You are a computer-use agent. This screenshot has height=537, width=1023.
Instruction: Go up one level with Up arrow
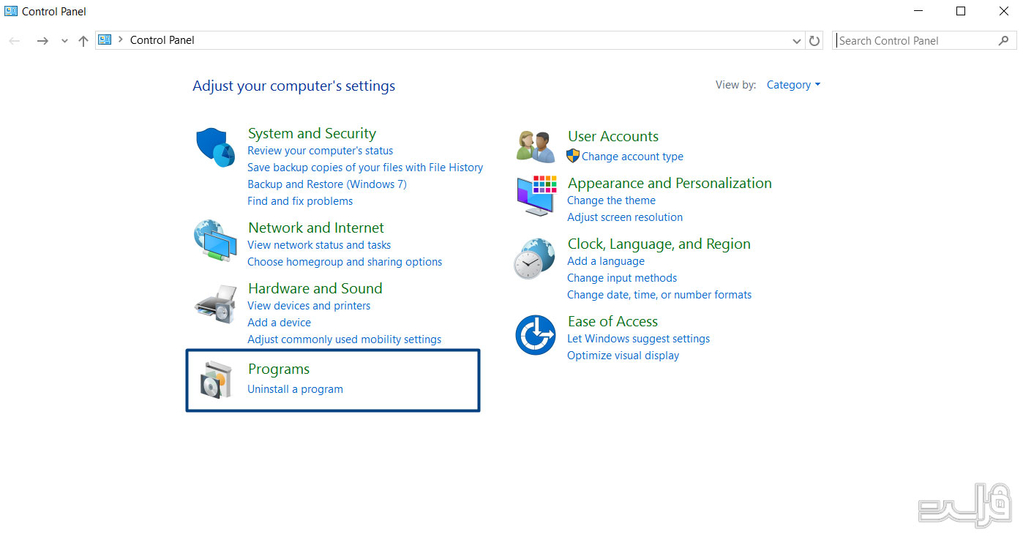point(83,41)
